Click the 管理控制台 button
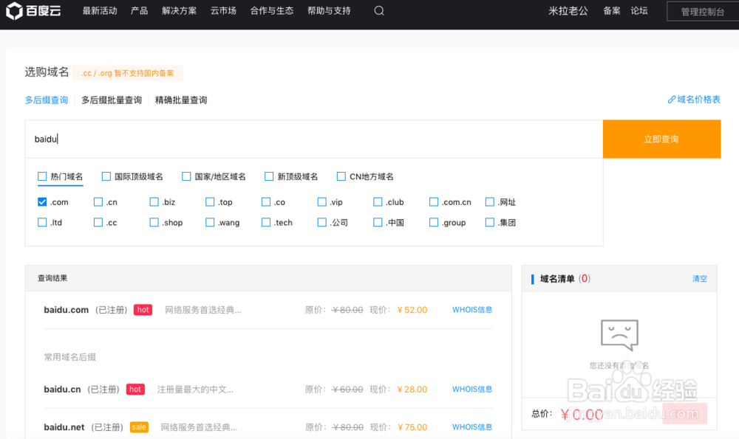Viewport: 739px width, 439px height. click(x=701, y=10)
